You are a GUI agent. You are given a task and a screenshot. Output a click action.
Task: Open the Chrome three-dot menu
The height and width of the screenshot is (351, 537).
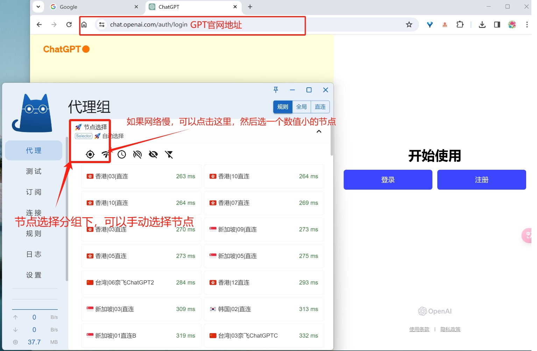(x=527, y=24)
